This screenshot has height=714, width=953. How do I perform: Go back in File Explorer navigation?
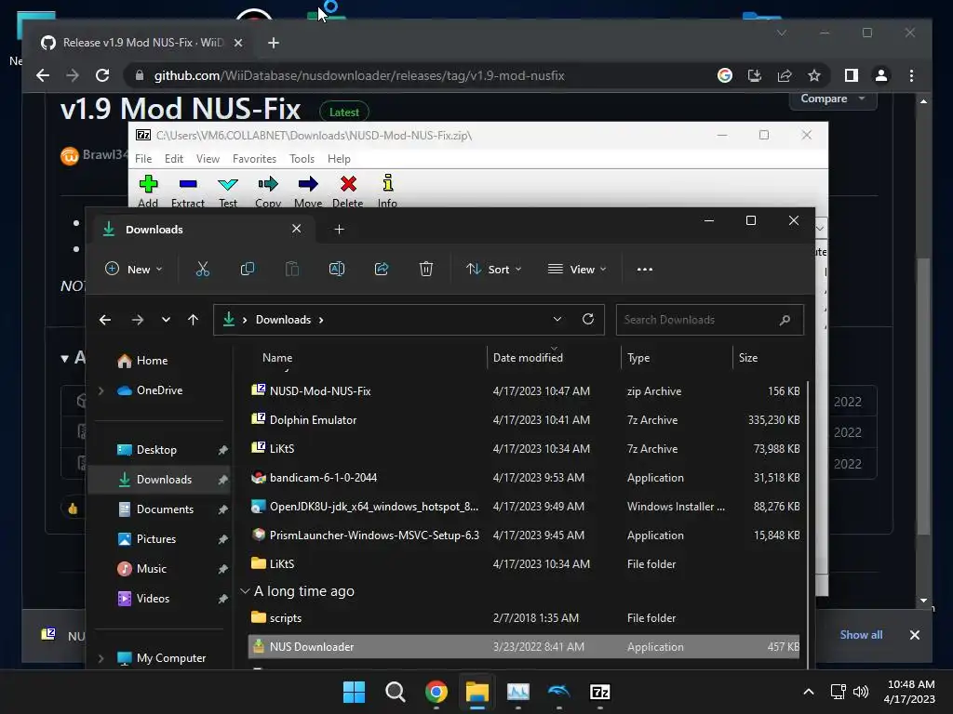pos(105,320)
